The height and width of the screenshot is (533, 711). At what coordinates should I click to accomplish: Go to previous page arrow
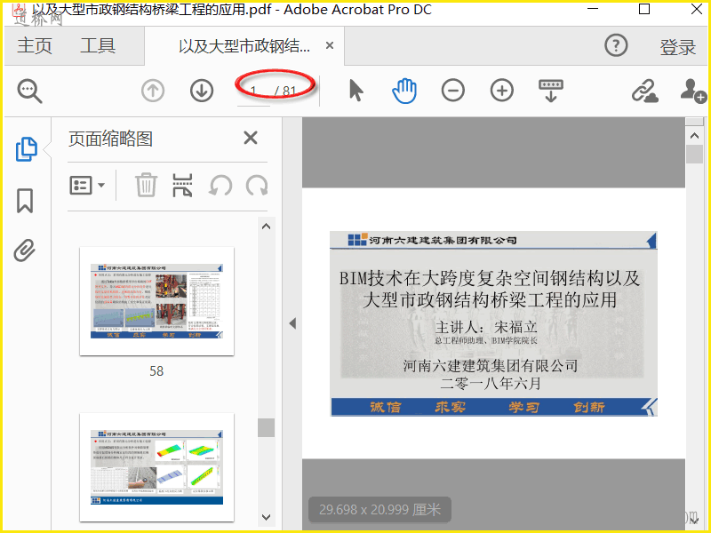click(153, 91)
